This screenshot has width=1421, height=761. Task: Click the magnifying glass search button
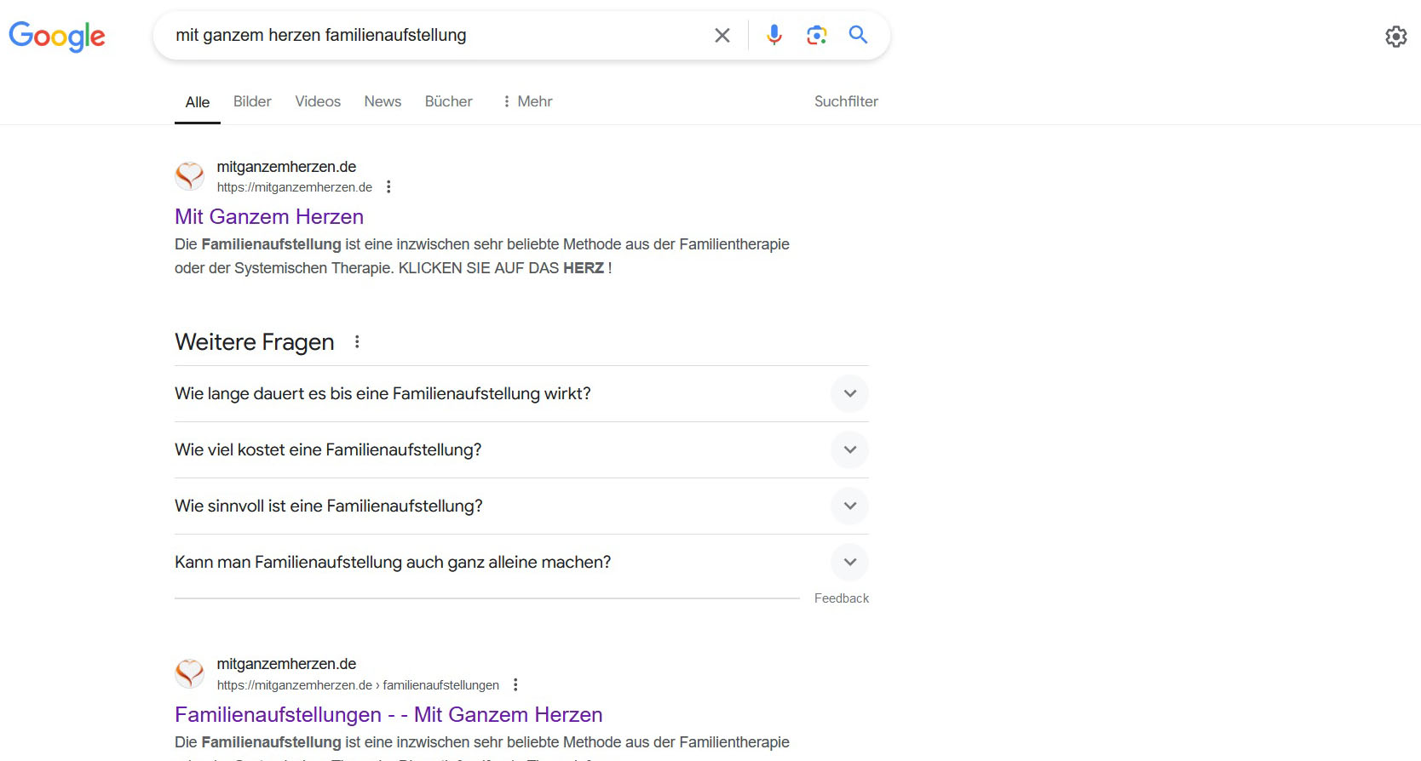click(x=858, y=35)
